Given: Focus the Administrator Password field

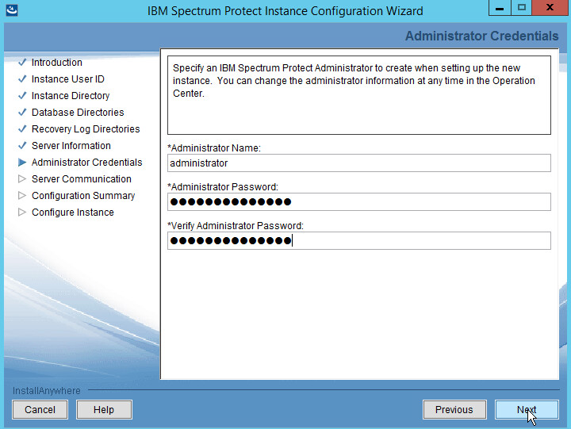Looking at the screenshot, I should pos(358,201).
